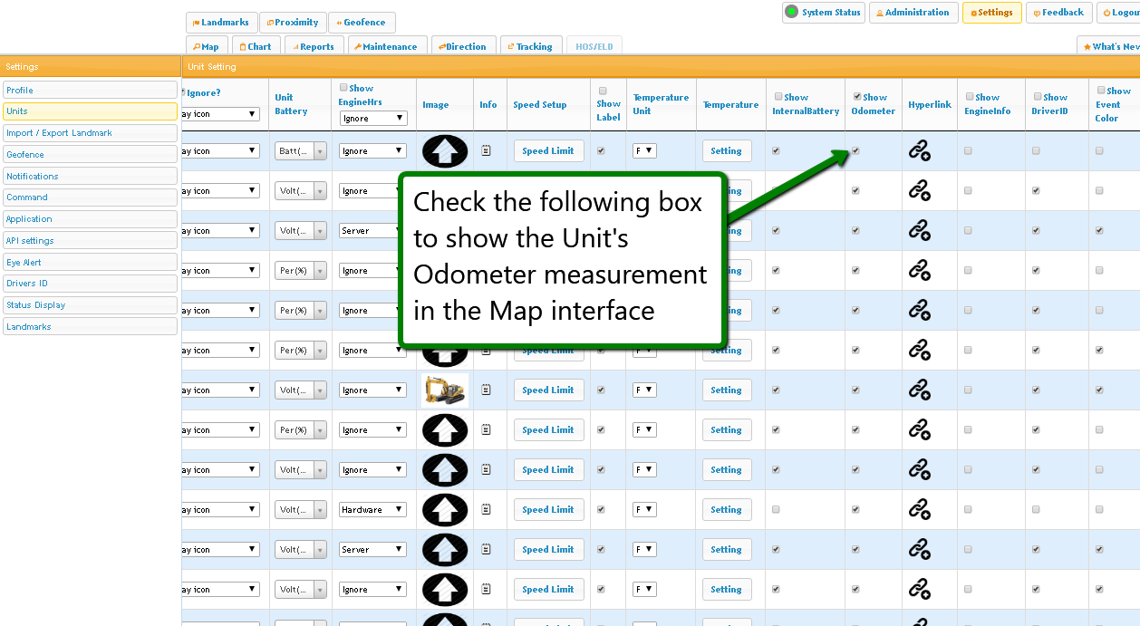The width and height of the screenshot is (1140, 626).
Task: Click the arrow image icon in first row
Action: [444, 151]
